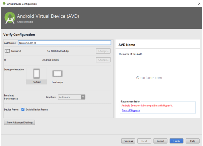This screenshot has width=203, height=146.
Task: Click the Finish button
Action: coord(177,141)
